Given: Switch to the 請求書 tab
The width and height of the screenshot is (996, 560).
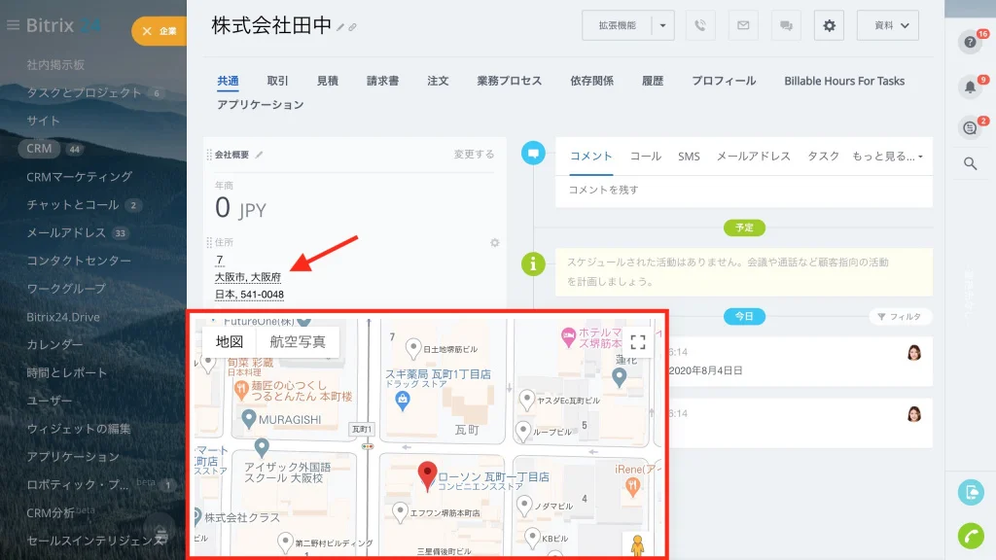Looking at the screenshot, I should [382, 82].
